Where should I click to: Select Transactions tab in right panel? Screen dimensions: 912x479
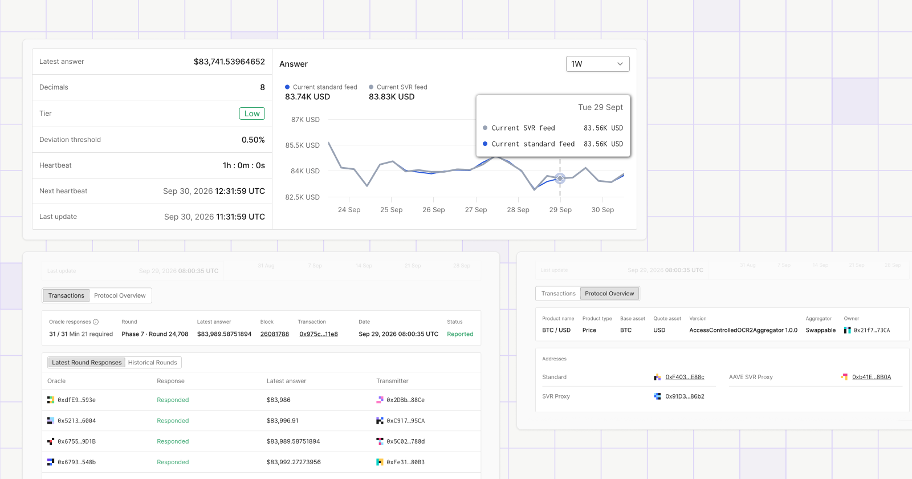[x=559, y=294]
